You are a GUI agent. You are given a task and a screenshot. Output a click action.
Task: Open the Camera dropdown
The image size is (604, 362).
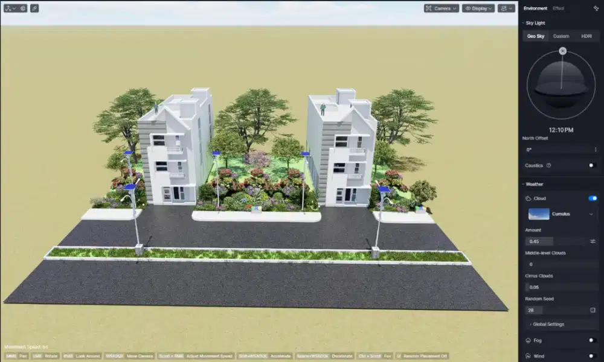pos(441,8)
